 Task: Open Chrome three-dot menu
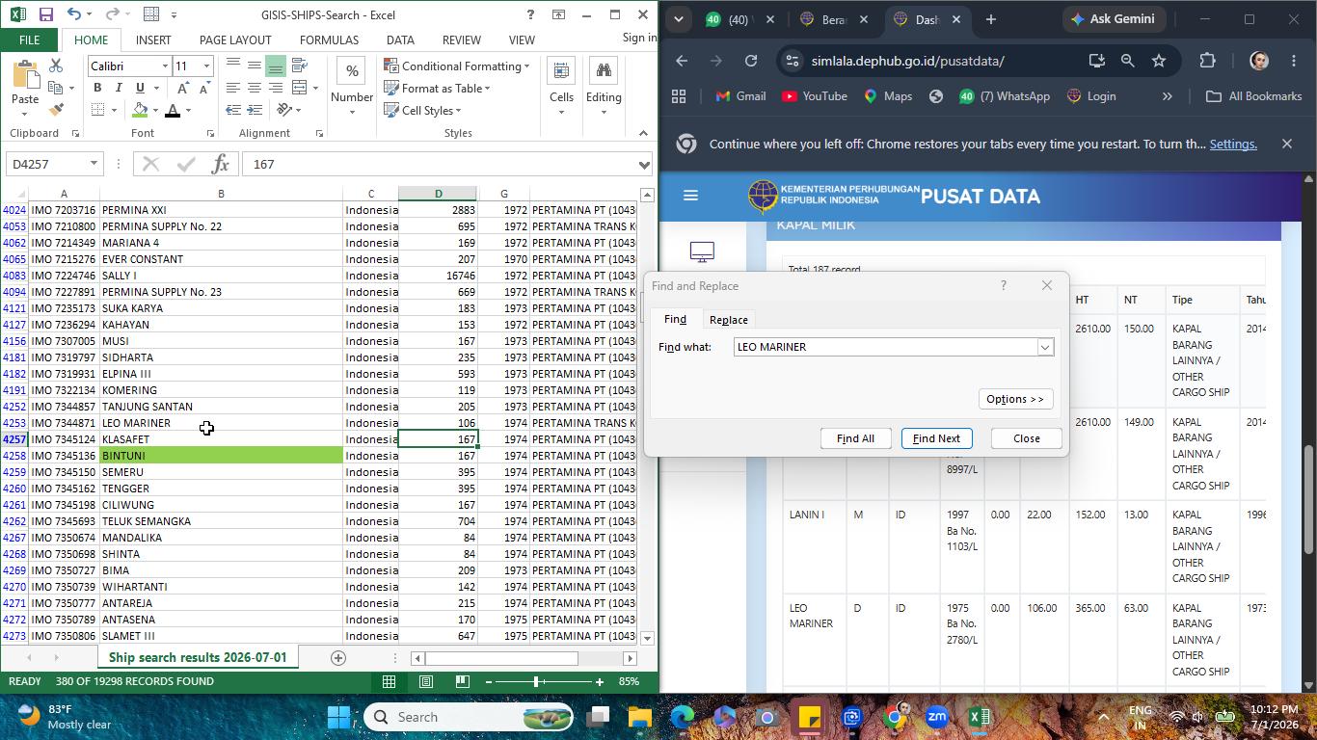(1293, 61)
